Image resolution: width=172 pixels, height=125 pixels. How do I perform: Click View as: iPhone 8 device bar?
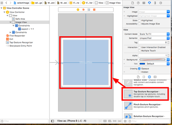point(72,121)
